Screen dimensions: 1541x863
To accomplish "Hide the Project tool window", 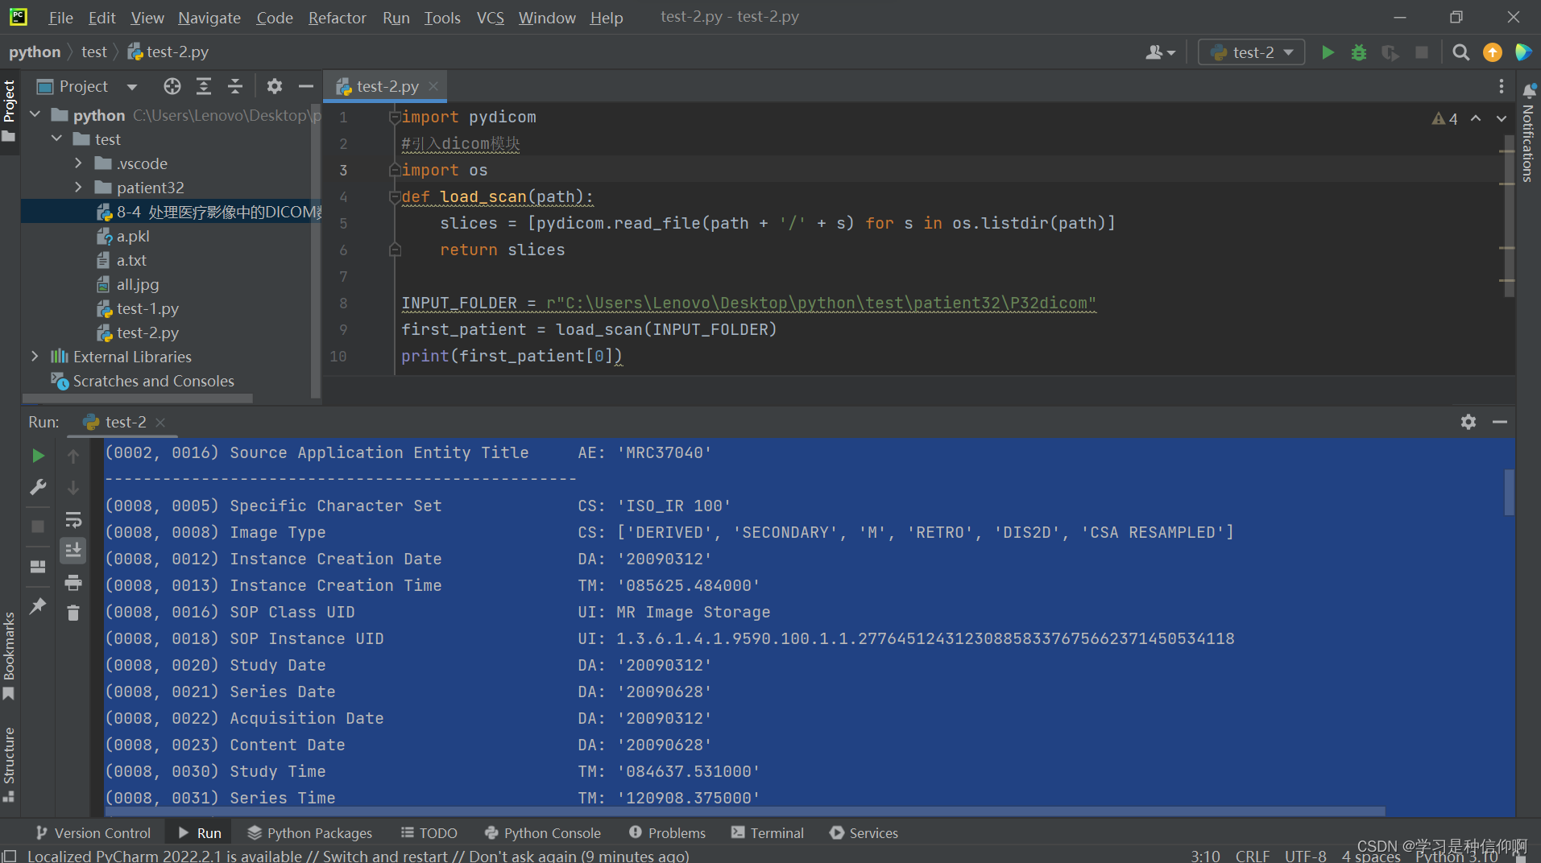I will [305, 86].
